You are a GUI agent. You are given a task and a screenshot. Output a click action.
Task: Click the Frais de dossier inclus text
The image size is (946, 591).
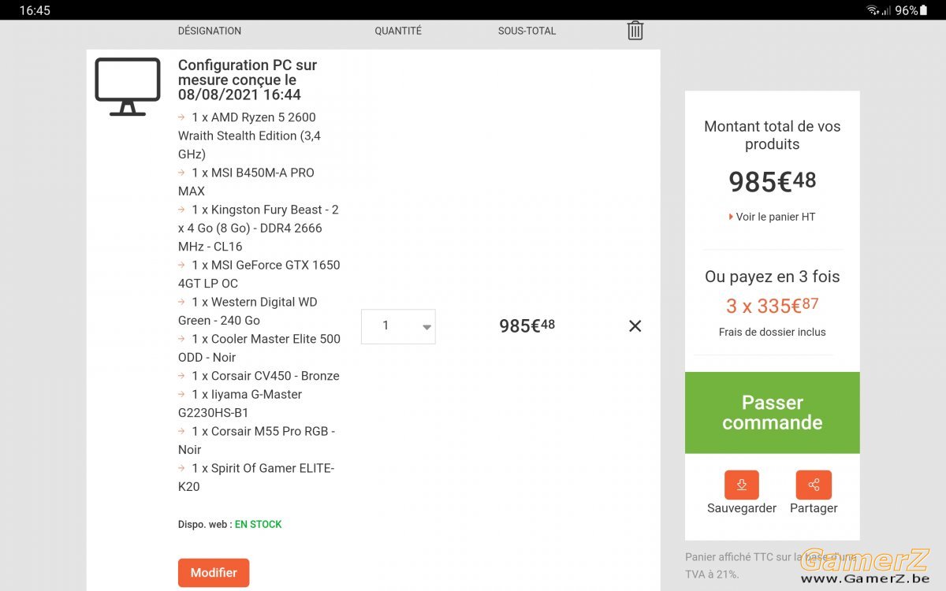tap(773, 332)
